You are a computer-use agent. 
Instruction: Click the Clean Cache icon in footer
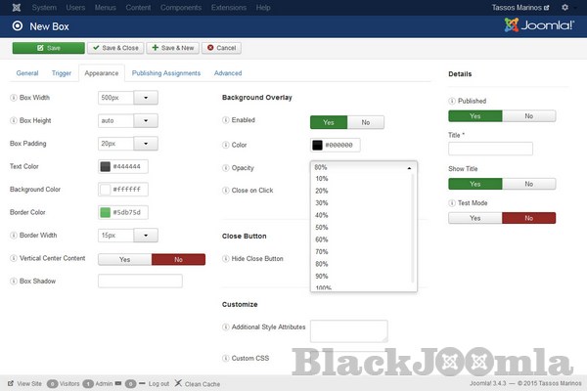pos(178,383)
